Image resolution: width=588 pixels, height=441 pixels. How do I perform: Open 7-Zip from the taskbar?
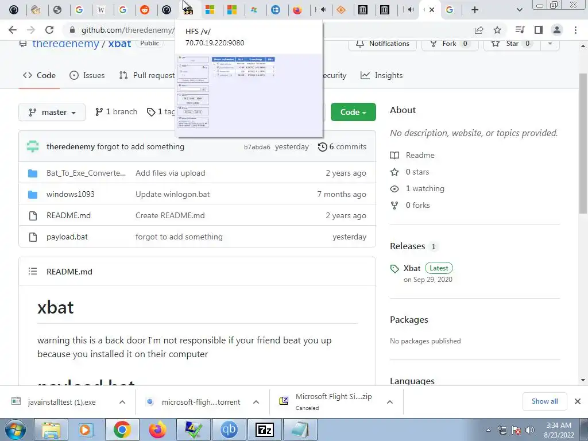click(x=264, y=430)
